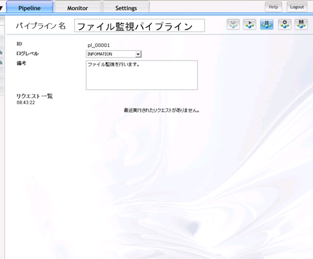Click the timestamp 08:43:22
313x259 pixels.
[x=26, y=103]
